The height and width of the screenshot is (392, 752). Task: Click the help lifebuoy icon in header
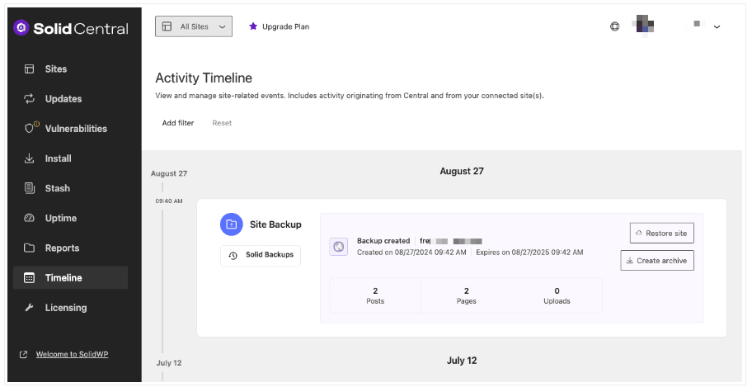click(615, 26)
